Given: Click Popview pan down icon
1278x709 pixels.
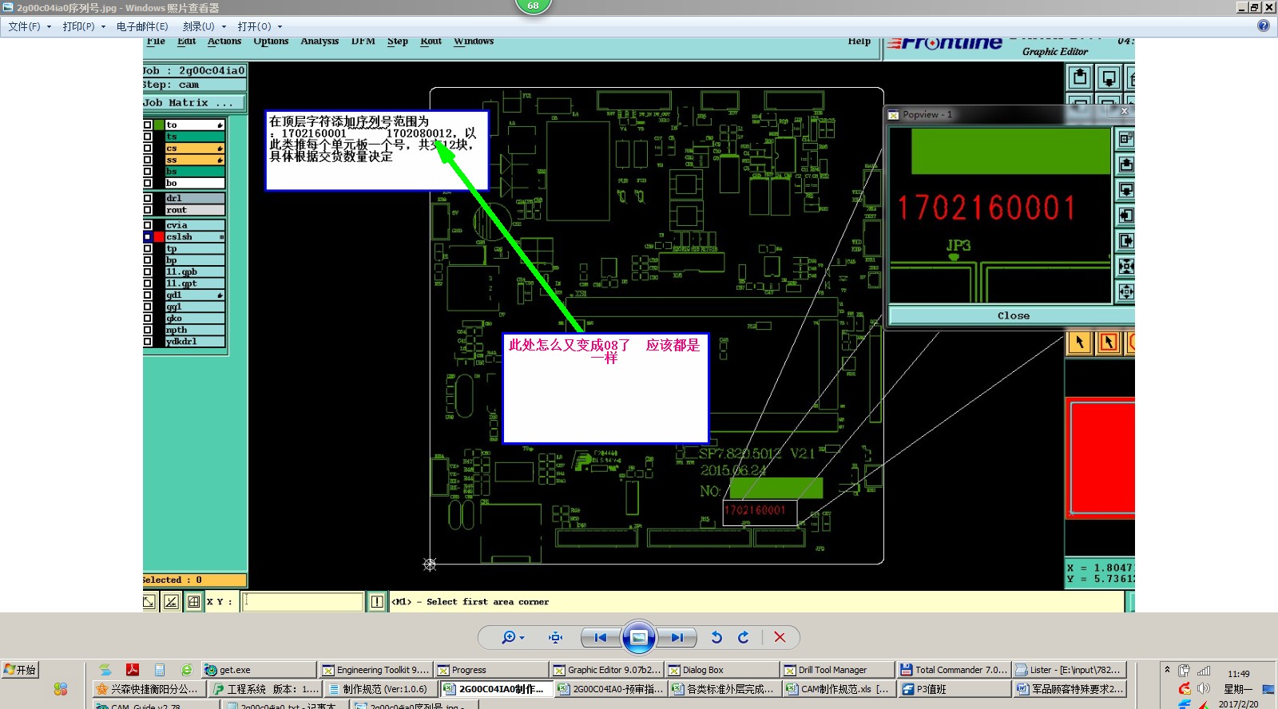Looking at the screenshot, I should coord(1125,190).
